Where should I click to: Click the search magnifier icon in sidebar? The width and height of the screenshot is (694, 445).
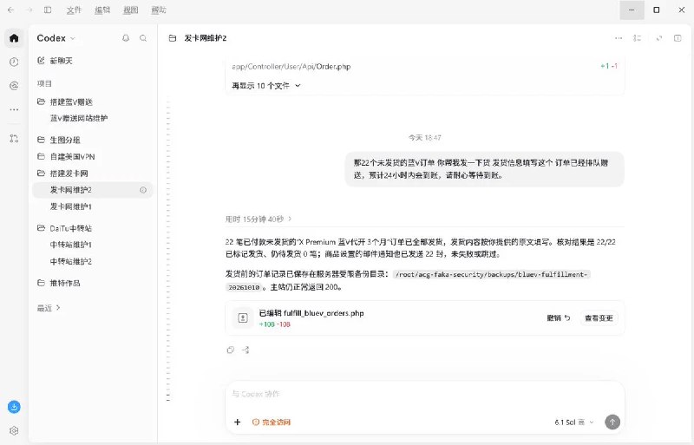click(143, 38)
